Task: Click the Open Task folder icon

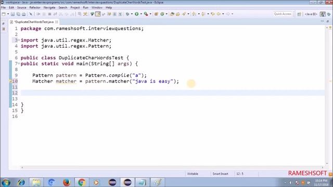Action: click(x=178, y=14)
